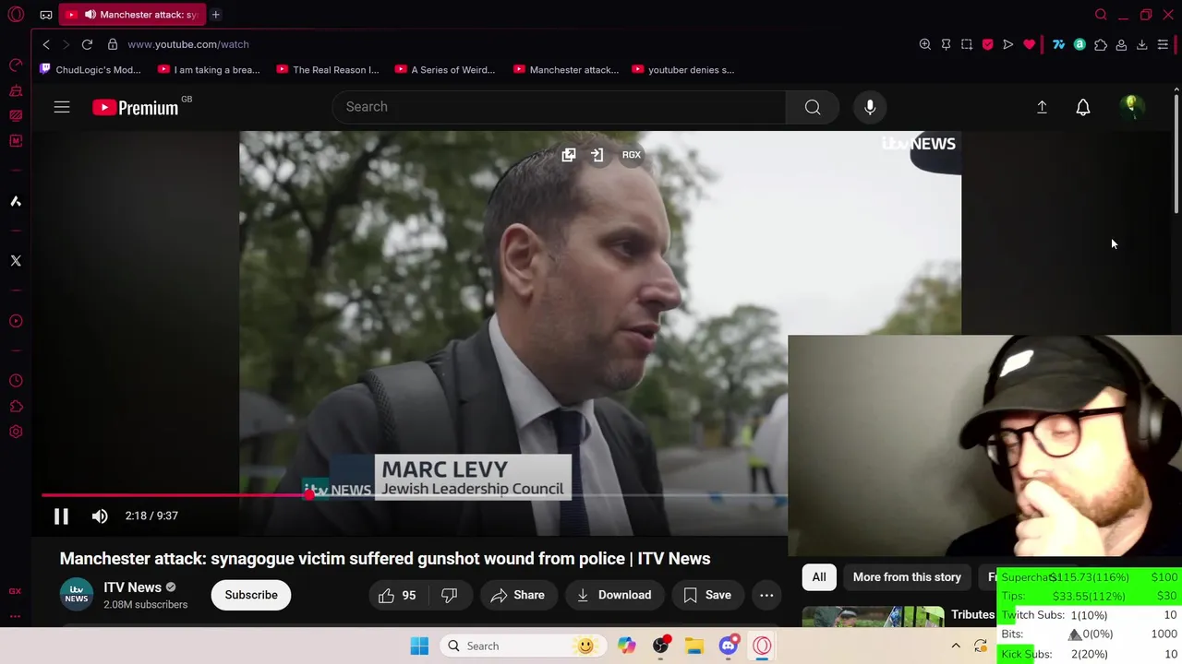
Task: Select 'More from this story' chip
Action: point(907,577)
